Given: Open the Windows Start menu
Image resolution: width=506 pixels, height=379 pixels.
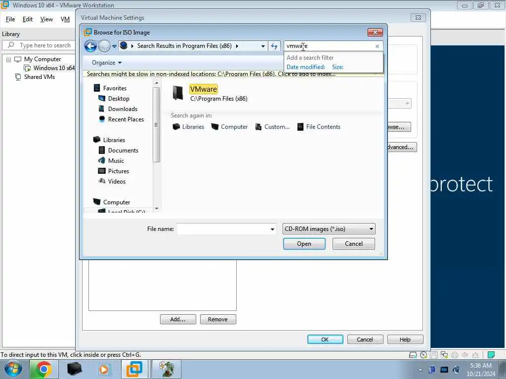Looking at the screenshot, I should 13,369.
